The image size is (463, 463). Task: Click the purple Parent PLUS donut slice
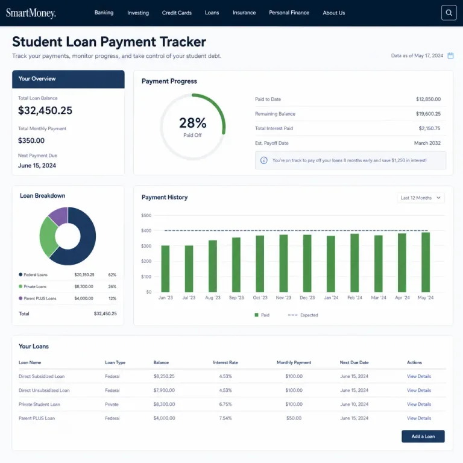click(60, 215)
